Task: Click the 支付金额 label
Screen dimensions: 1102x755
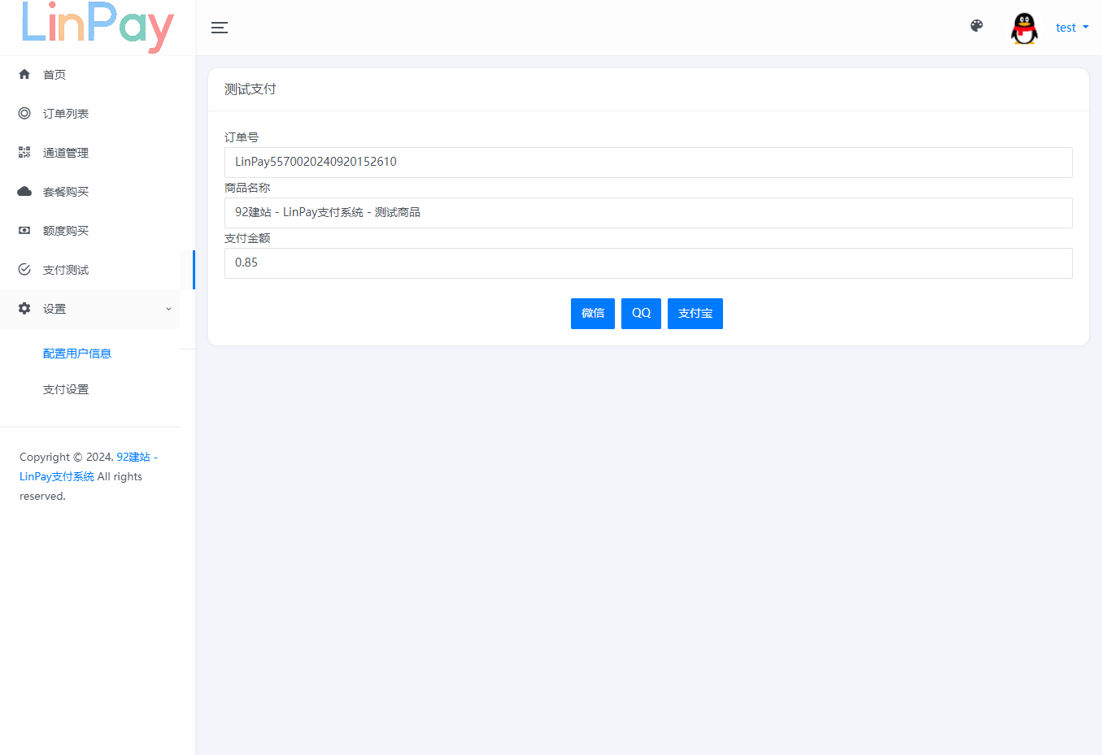Action: [247, 238]
